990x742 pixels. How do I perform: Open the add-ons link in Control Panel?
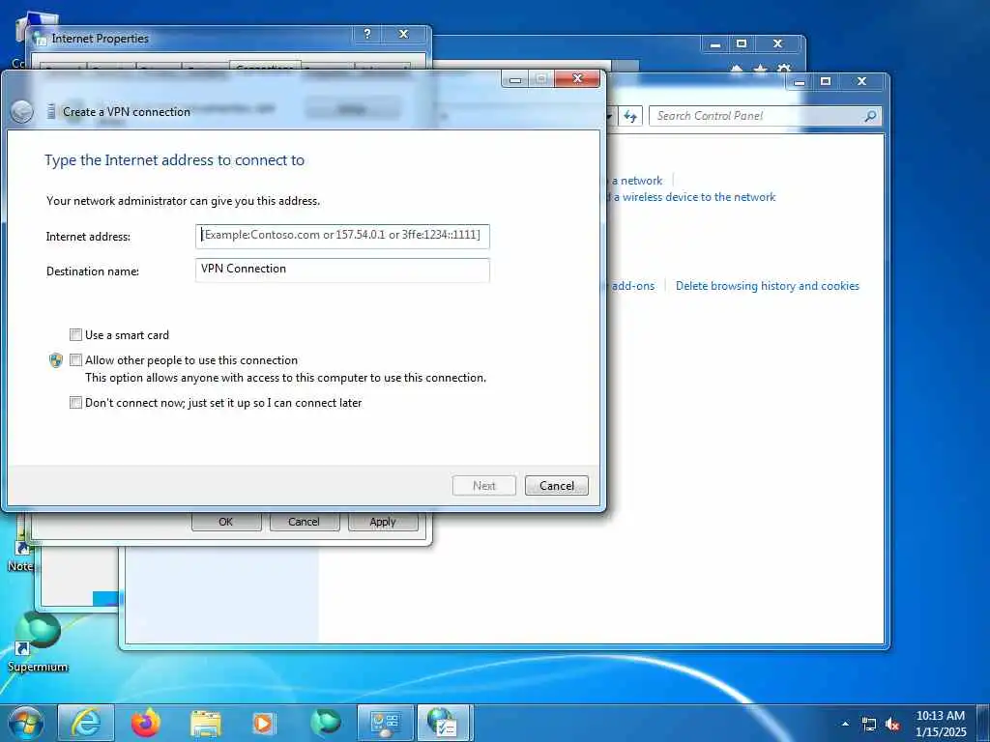(632, 286)
